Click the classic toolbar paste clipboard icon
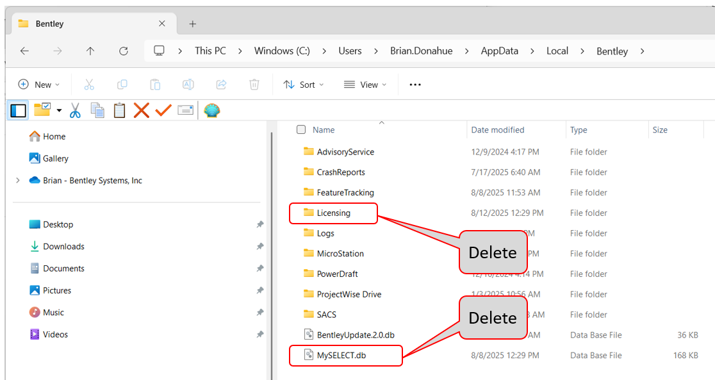The image size is (715, 380). 119,110
